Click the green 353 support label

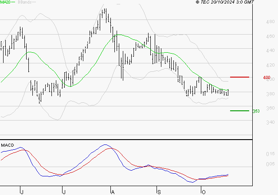256,111
